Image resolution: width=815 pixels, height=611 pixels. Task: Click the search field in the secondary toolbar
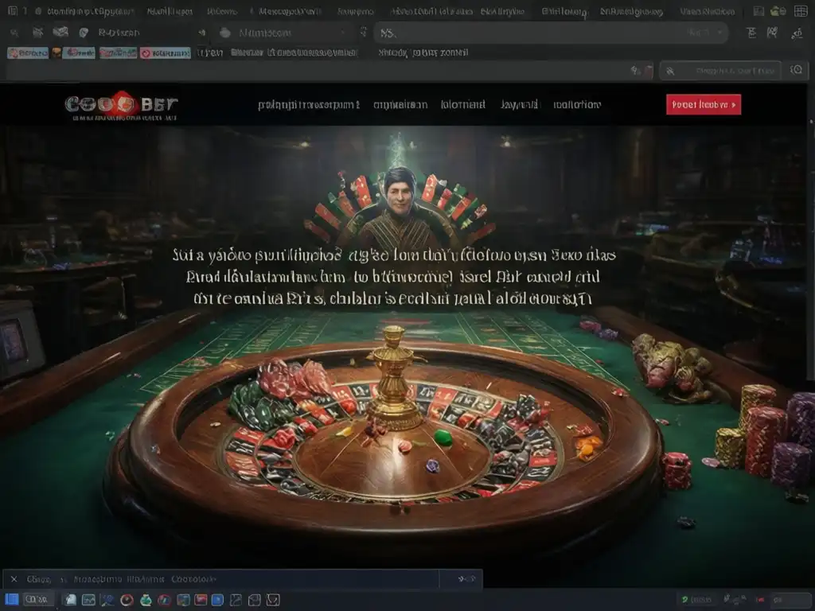[720, 71]
